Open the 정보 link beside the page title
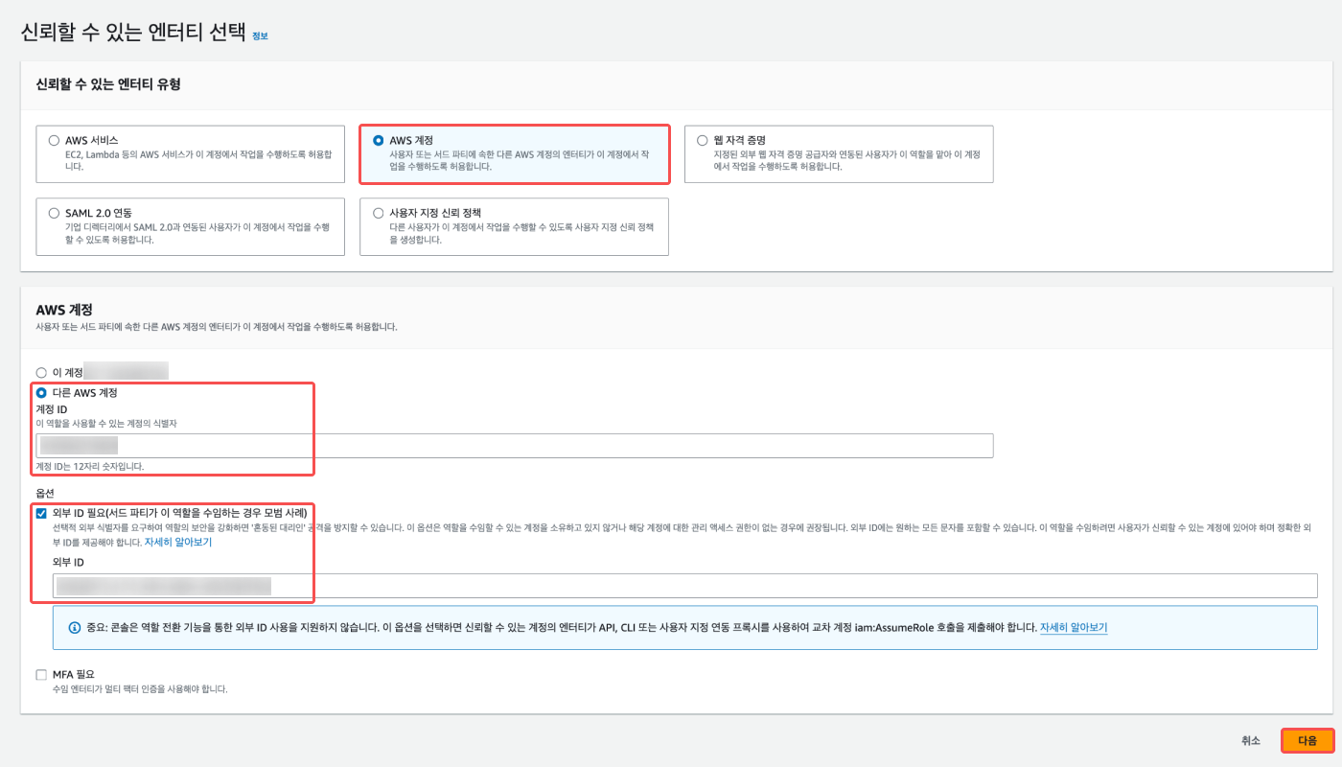Viewport: 1342px width, 767px height. (x=260, y=35)
